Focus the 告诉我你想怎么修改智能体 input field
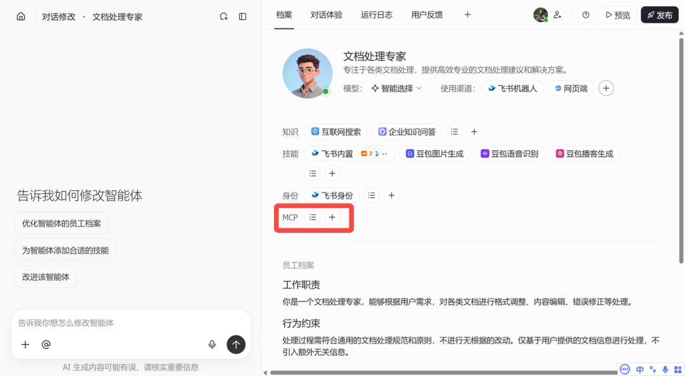685x376 pixels. pos(131,323)
